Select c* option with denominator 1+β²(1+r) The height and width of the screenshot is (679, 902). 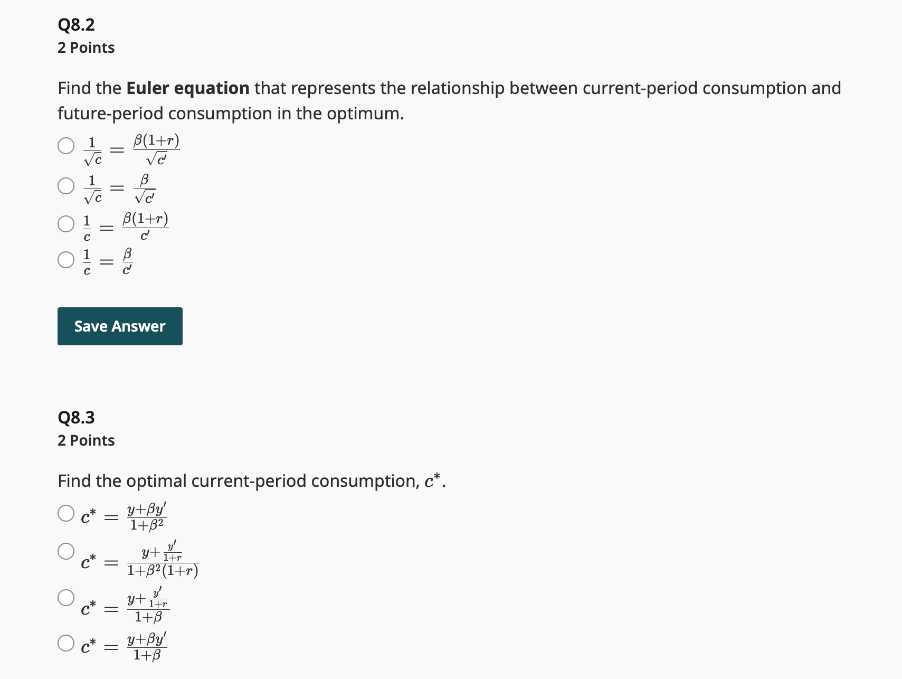click(66, 551)
